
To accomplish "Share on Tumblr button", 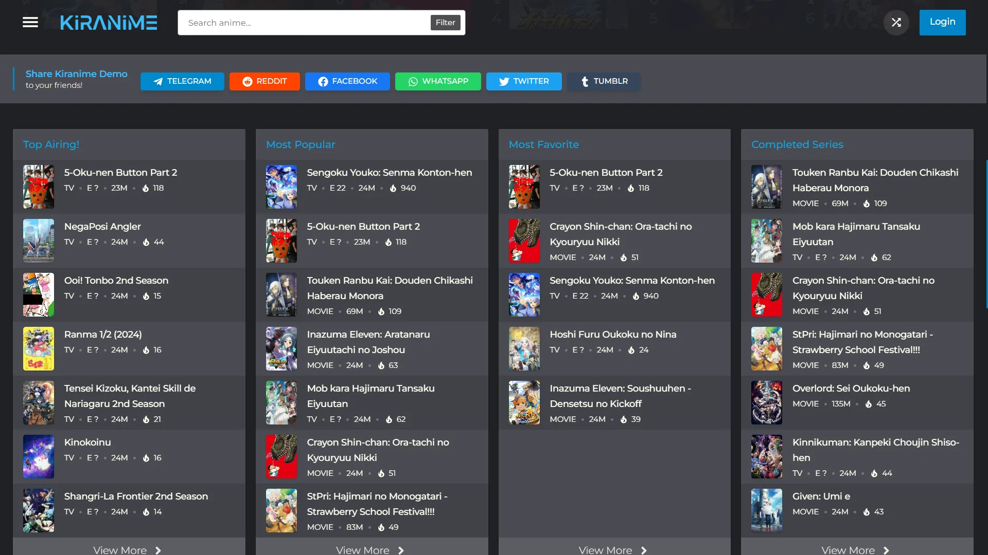I will (x=604, y=81).
